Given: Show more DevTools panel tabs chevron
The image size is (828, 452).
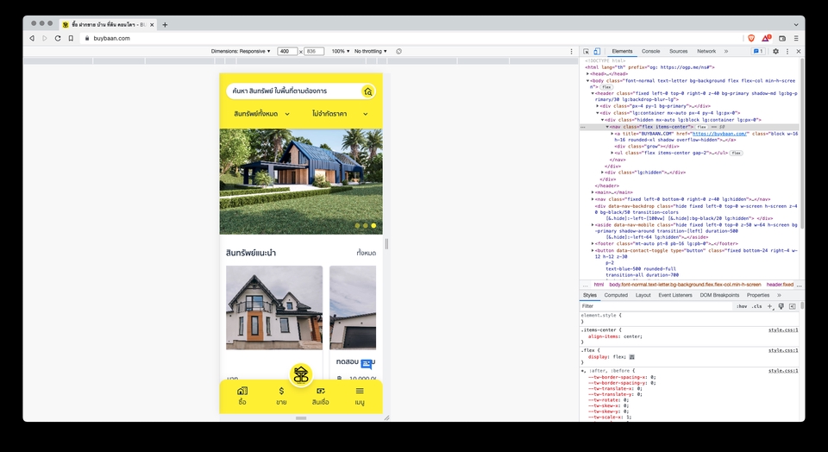Looking at the screenshot, I should [726, 51].
